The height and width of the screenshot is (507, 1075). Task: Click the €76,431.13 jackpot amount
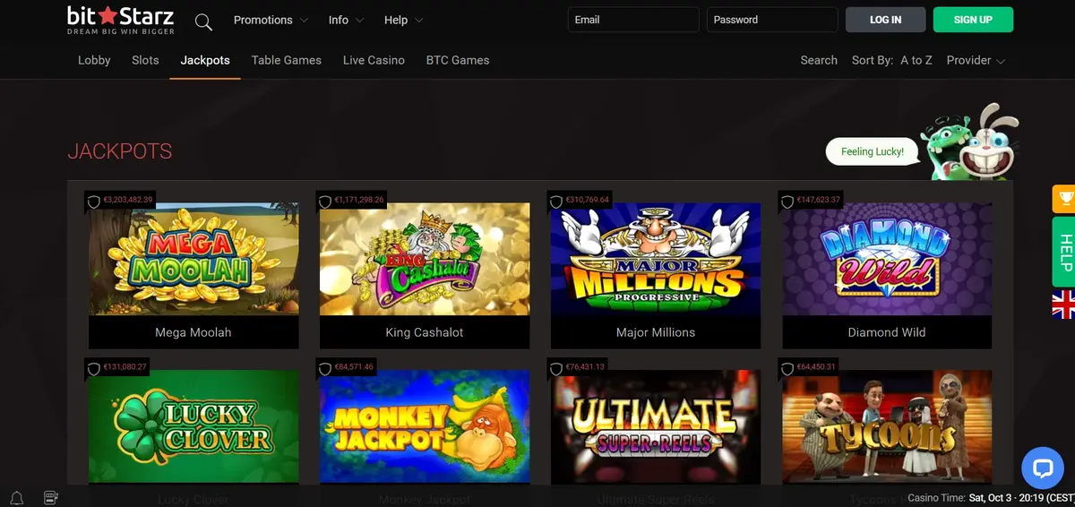tap(586, 367)
